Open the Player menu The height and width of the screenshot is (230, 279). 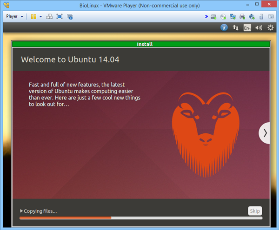pyautogui.click(x=14, y=16)
